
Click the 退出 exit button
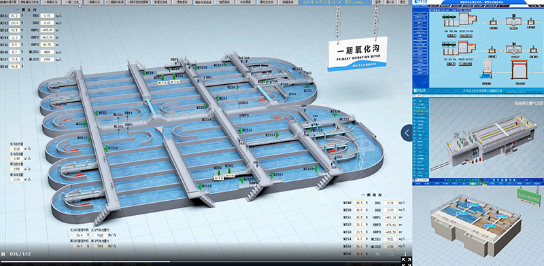(x=402, y=3)
